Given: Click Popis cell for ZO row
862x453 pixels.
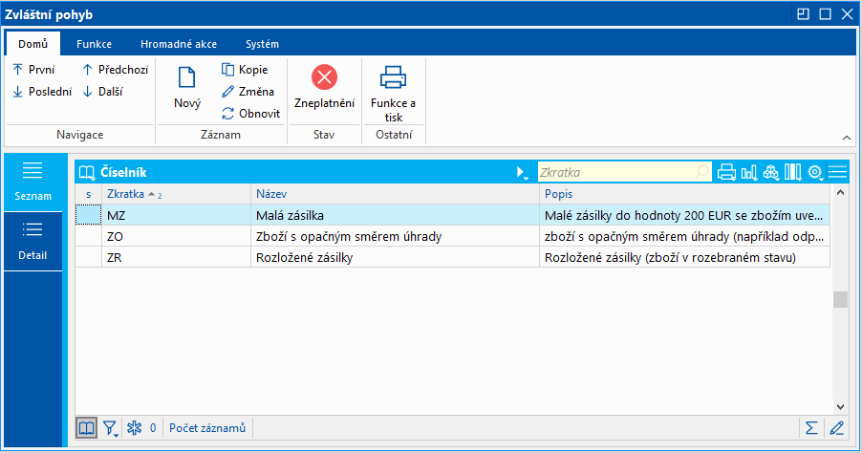Looking at the screenshot, I should [685, 236].
